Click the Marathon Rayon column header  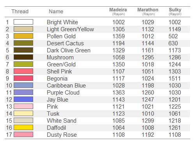pyautogui.click(x=148, y=12)
